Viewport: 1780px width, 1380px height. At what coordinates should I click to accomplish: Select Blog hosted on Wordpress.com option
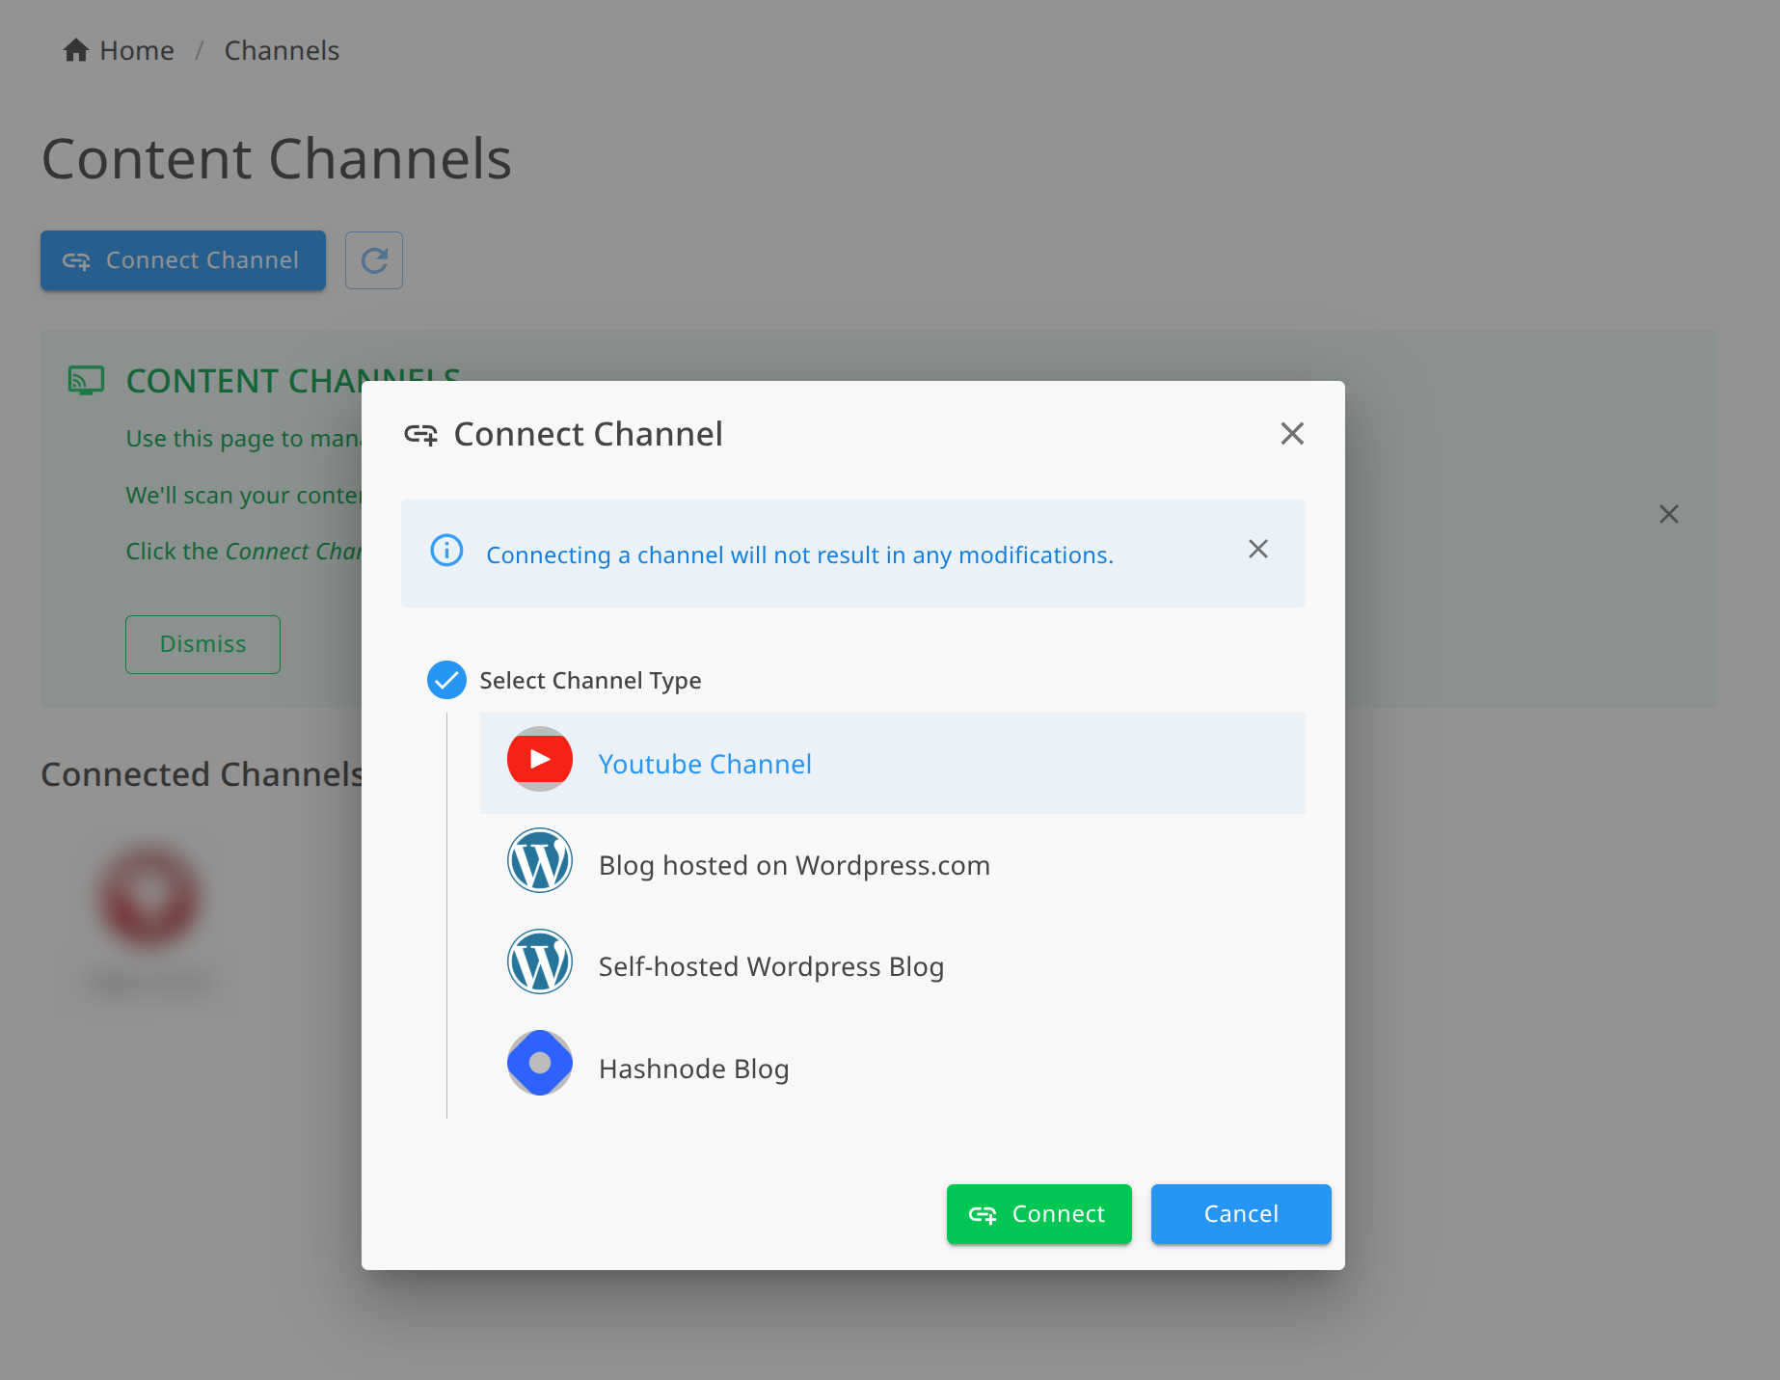point(794,865)
